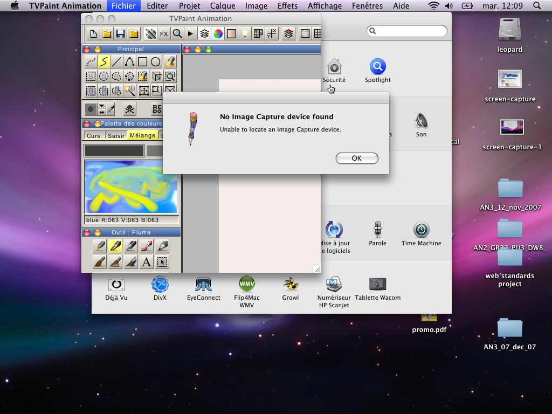Click the REDO button in Principal panel
The width and height of the screenshot is (552, 414).
[x=157, y=109]
